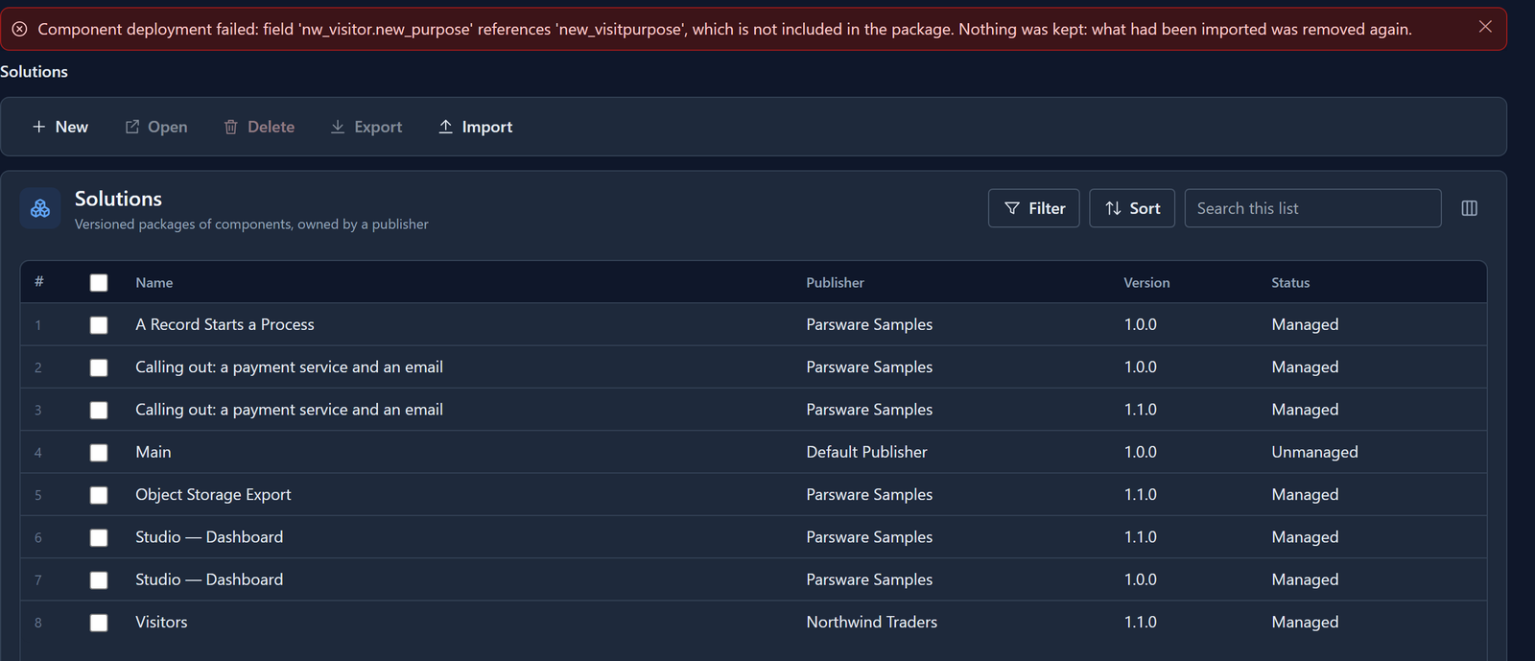The height and width of the screenshot is (661, 1535).
Task: Focus the Search this list field
Action: pos(1312,208)
